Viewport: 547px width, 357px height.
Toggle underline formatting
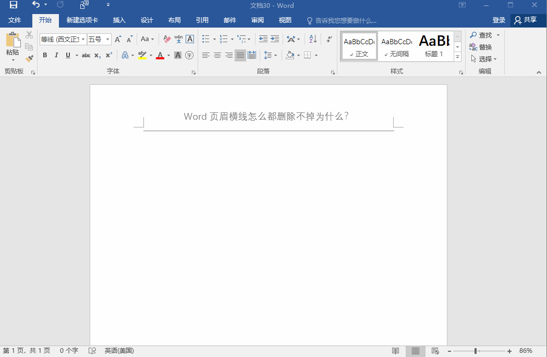68,55
